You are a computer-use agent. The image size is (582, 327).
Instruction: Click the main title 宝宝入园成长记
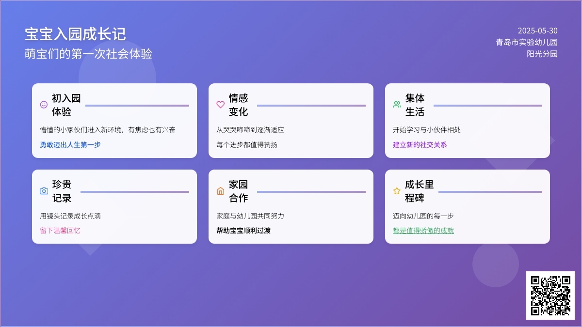point(75,34)
